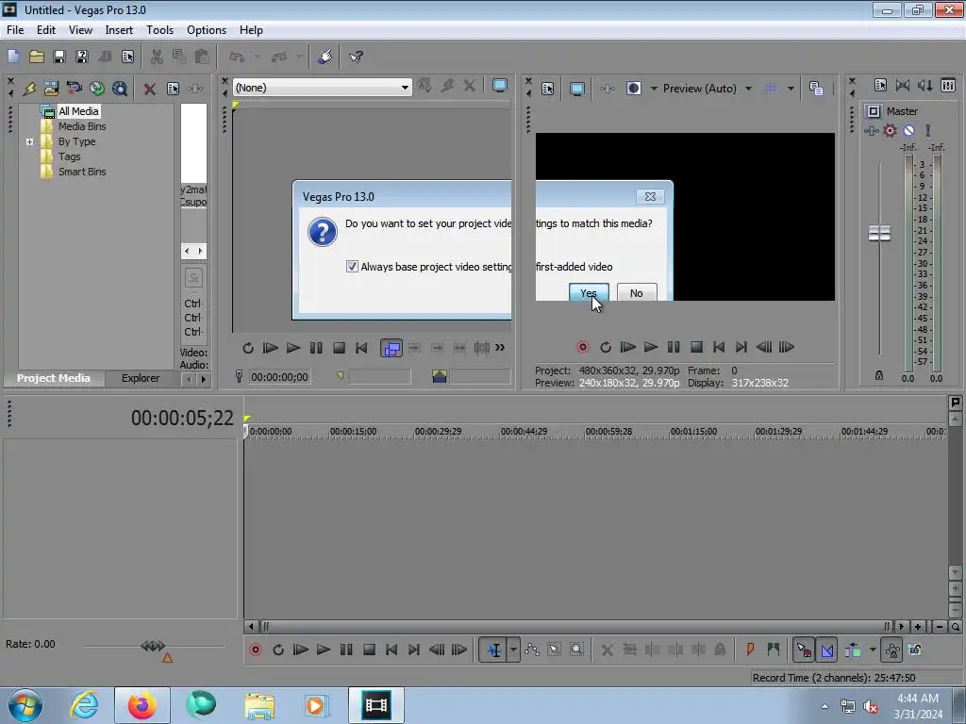Image resolution: width=966 pixels, height=724 pixels.
Task: Click No in the Vegas Pro dialog
Action: [637, 293]
